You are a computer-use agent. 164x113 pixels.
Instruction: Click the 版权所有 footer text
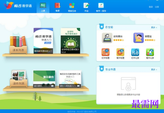tap(82, 112)
